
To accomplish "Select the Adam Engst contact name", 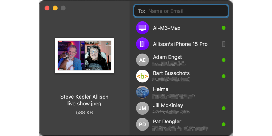I will pos(167,57).
